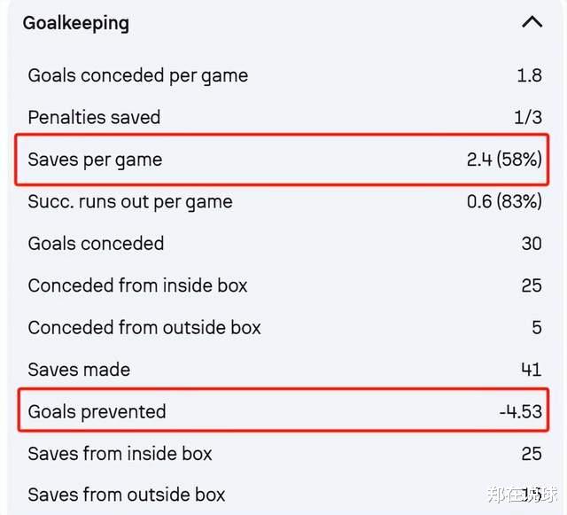Viewport: 567px width, 515px height.
Task: Click the 0.6 (83%) runs out value
Action: (504, 201)
